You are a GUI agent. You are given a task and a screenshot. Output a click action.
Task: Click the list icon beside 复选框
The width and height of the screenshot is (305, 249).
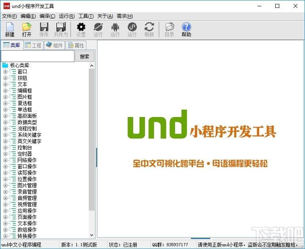pyautogui.click(x=13, y=103)
